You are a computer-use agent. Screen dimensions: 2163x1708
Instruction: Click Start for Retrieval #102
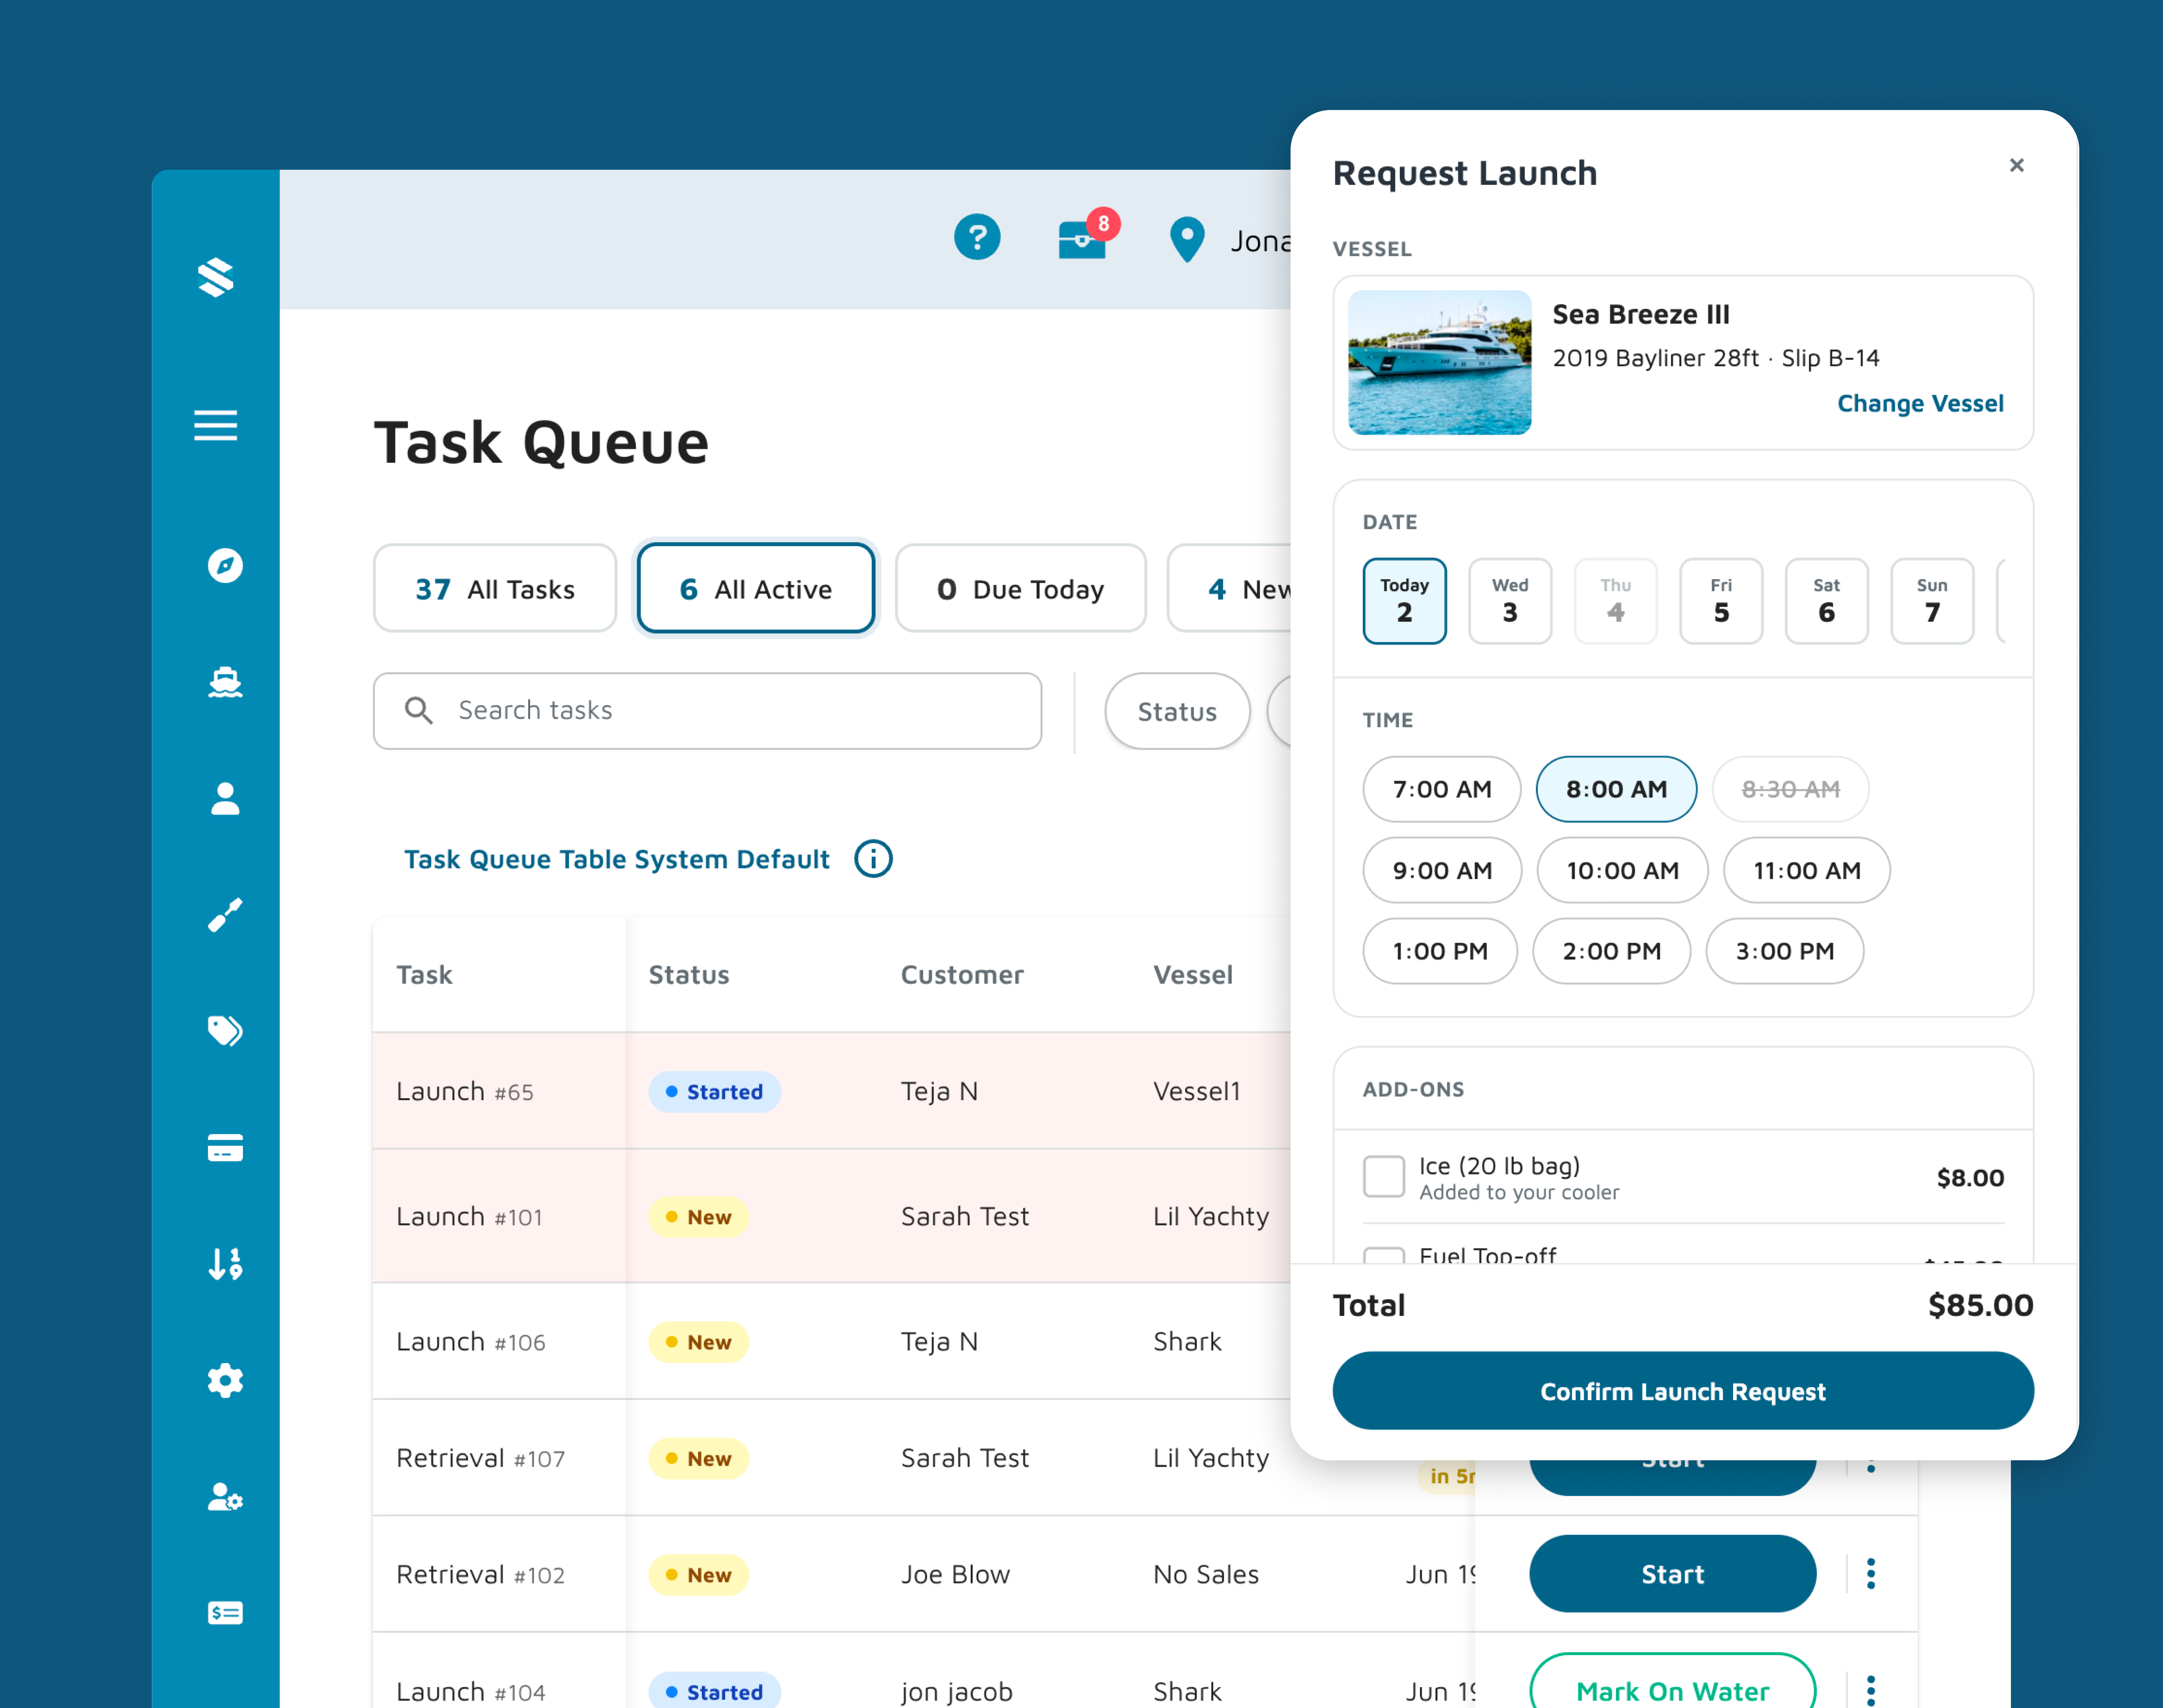(1673, 1574)
